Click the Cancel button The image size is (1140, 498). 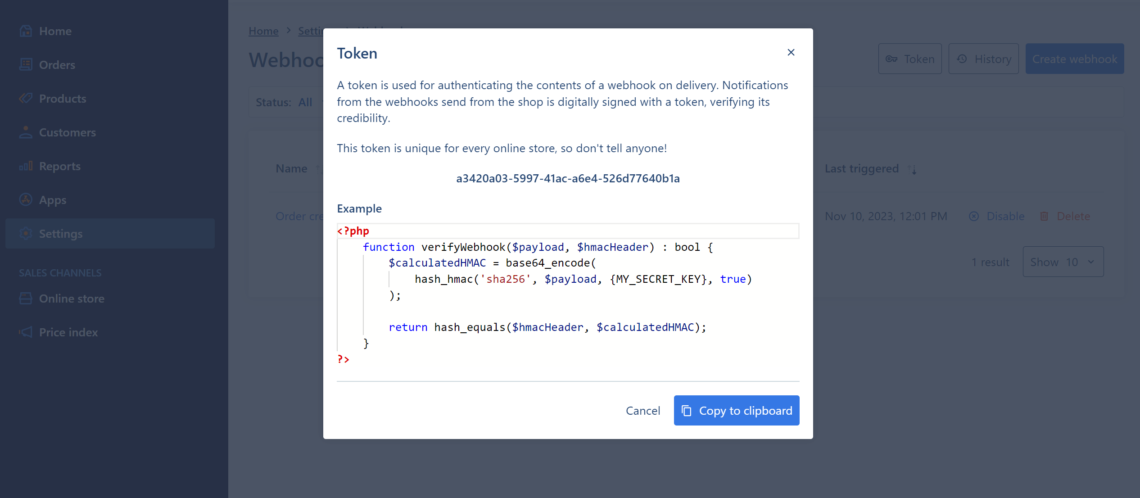(x=643, y=409)
